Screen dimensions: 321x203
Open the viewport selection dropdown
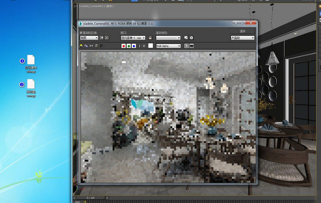[133, 38]
